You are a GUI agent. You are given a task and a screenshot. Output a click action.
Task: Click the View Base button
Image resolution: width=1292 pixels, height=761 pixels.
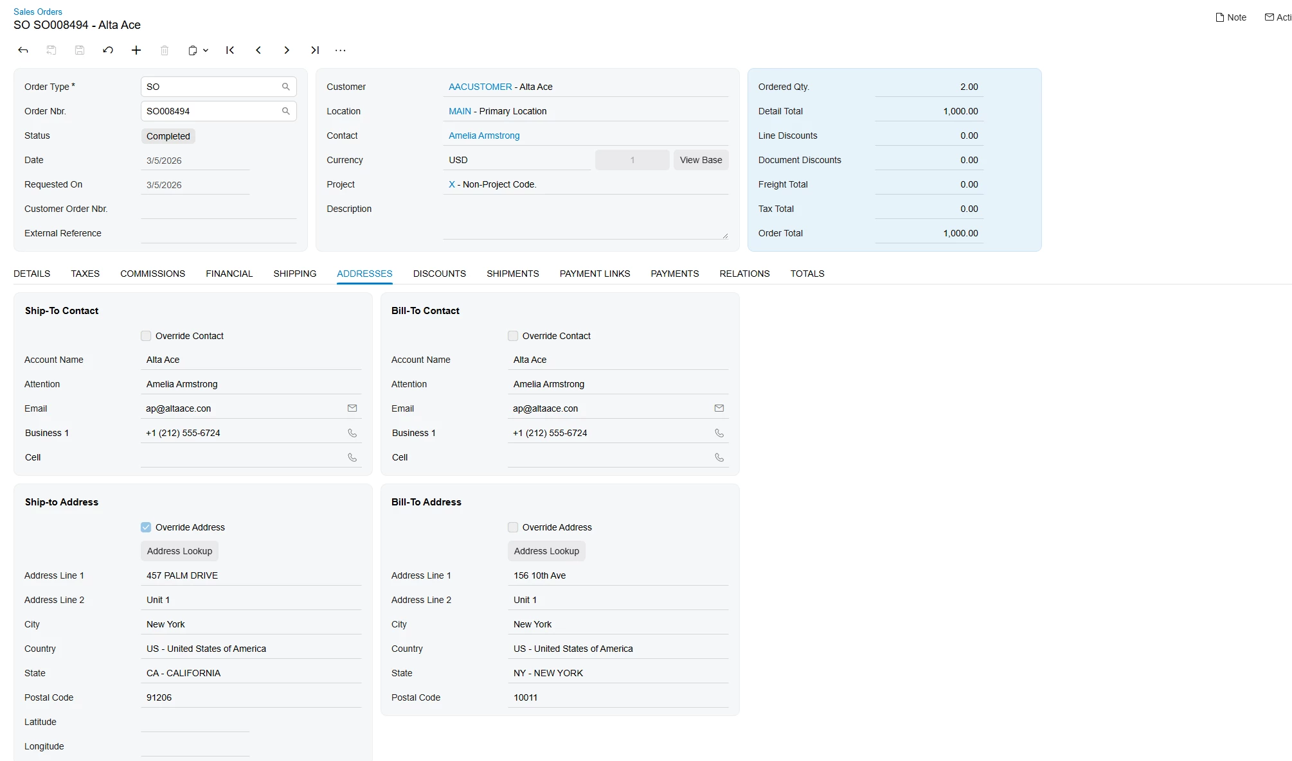coord(701,160)
